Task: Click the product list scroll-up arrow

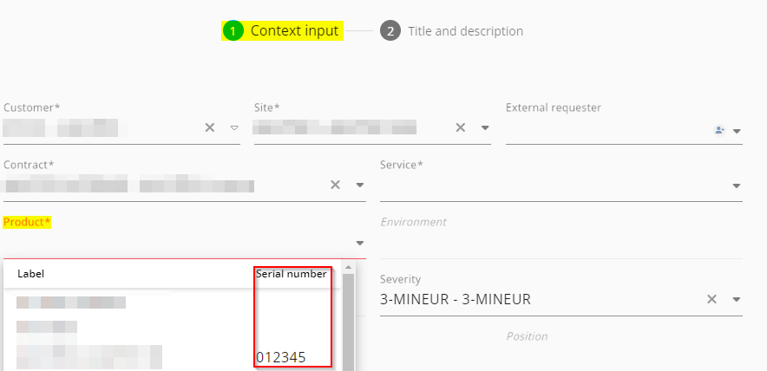Action: (x=349, y=268)
